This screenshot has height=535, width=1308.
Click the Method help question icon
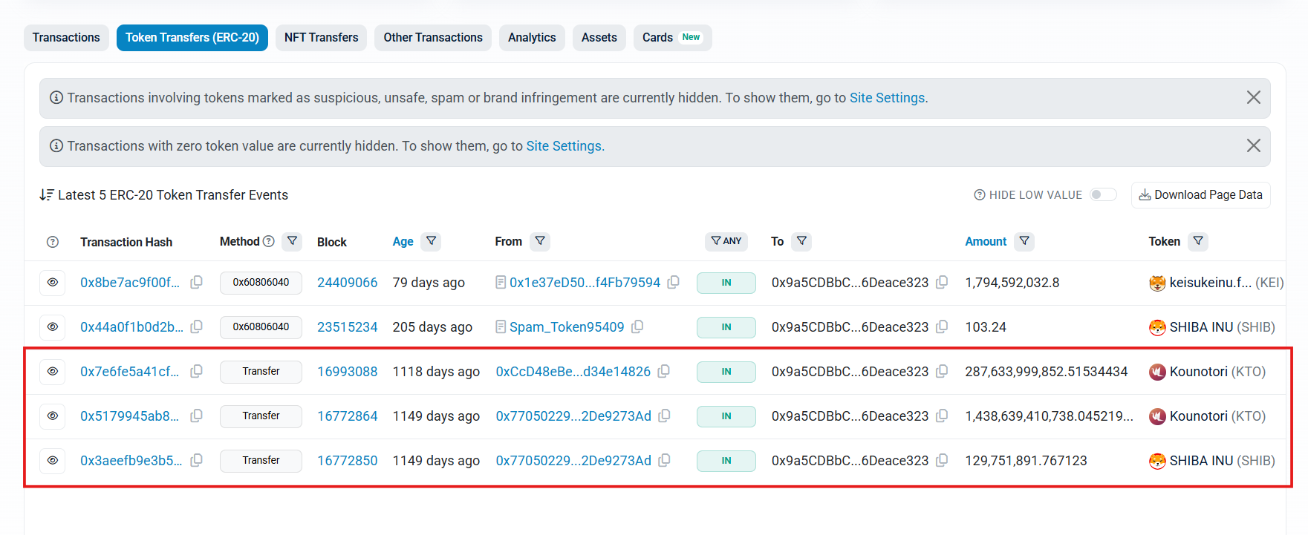point(269,241)
